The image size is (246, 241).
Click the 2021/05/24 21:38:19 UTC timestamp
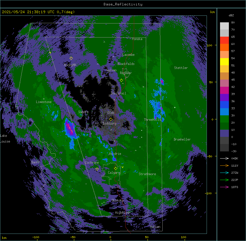[x=29, y=12]
